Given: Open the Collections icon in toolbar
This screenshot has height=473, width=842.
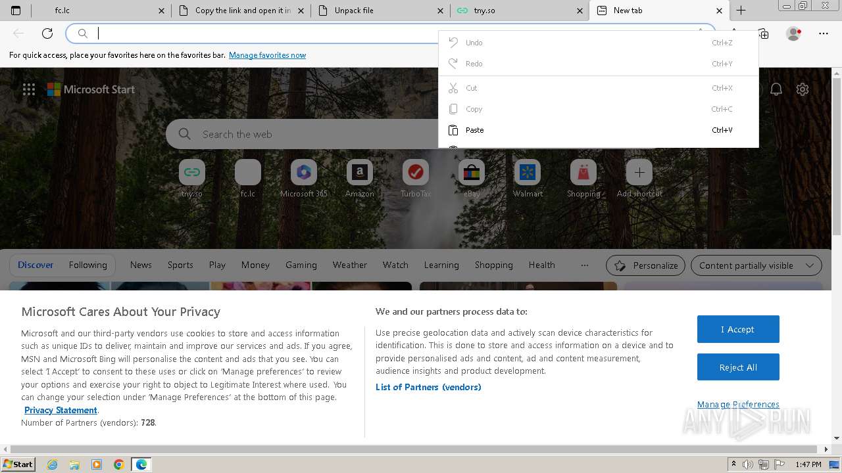Looking at the screenshot, I should pyautogui.click(x=764, y=34).
